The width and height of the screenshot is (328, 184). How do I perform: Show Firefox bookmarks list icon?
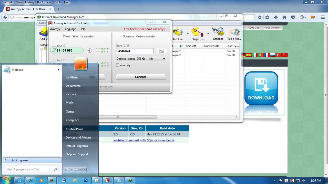[267, 17]
